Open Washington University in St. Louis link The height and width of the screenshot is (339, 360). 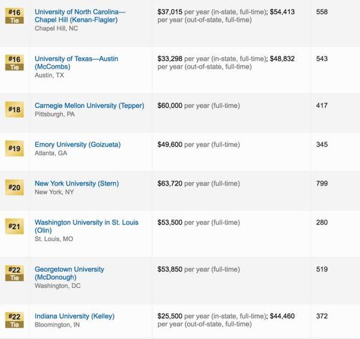[86, 223]
